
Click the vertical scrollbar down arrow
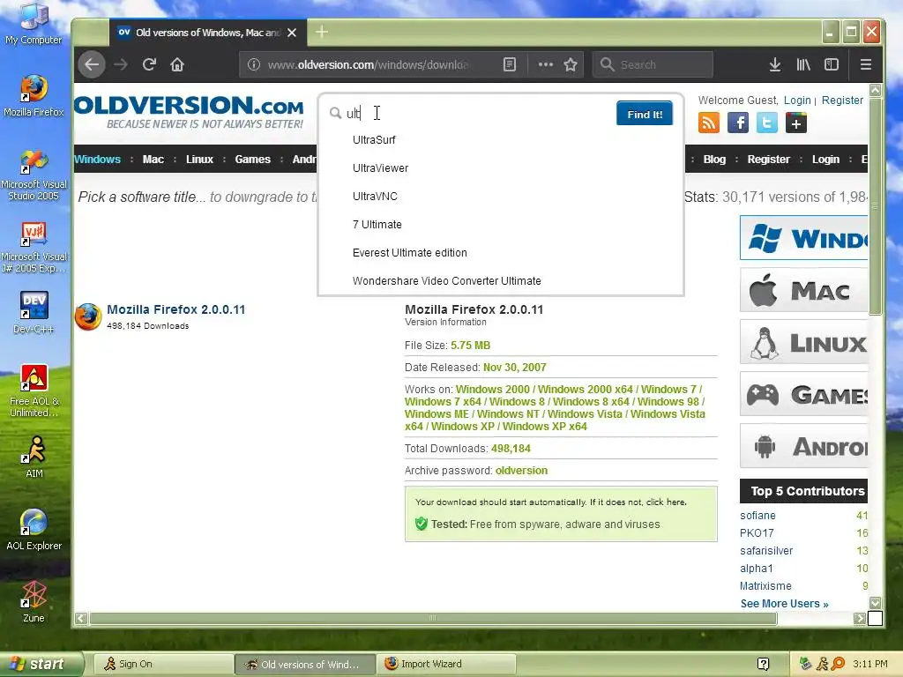[x=876, y=603]
